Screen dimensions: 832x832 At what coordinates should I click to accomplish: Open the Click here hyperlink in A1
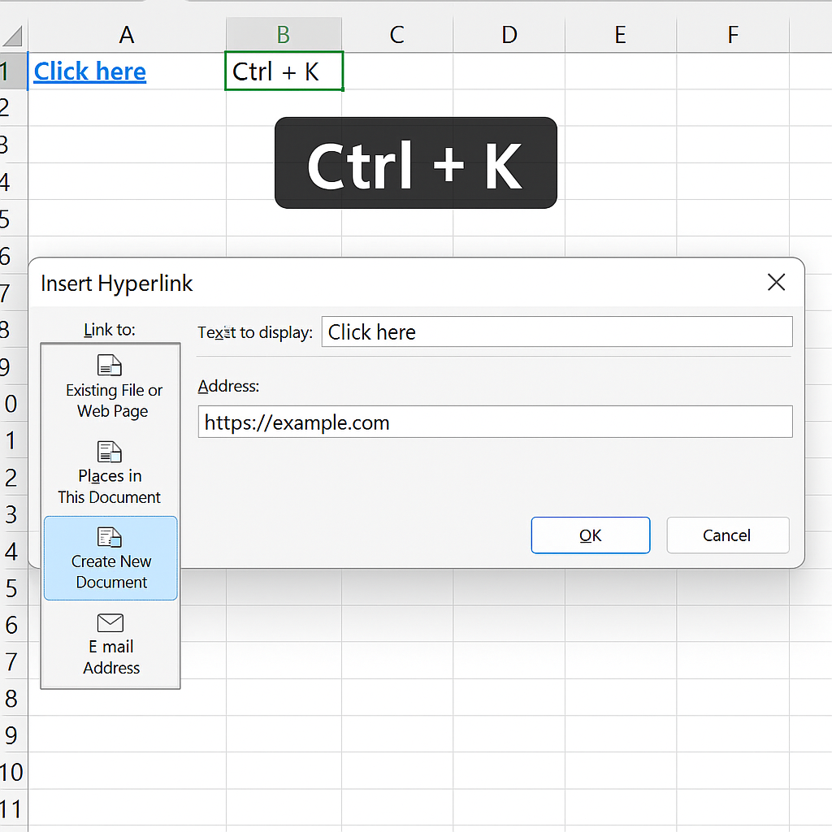(x=89, y=71)
